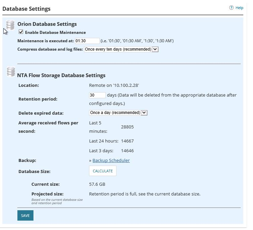Click the Last 24 hours value 14667
253x230 pixels.
tap(127, 141)
